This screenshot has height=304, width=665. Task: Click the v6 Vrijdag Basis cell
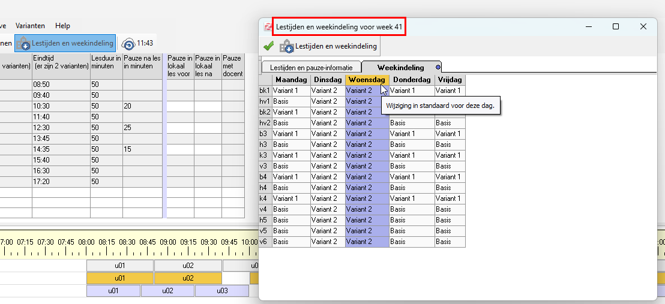click(450, 242)
